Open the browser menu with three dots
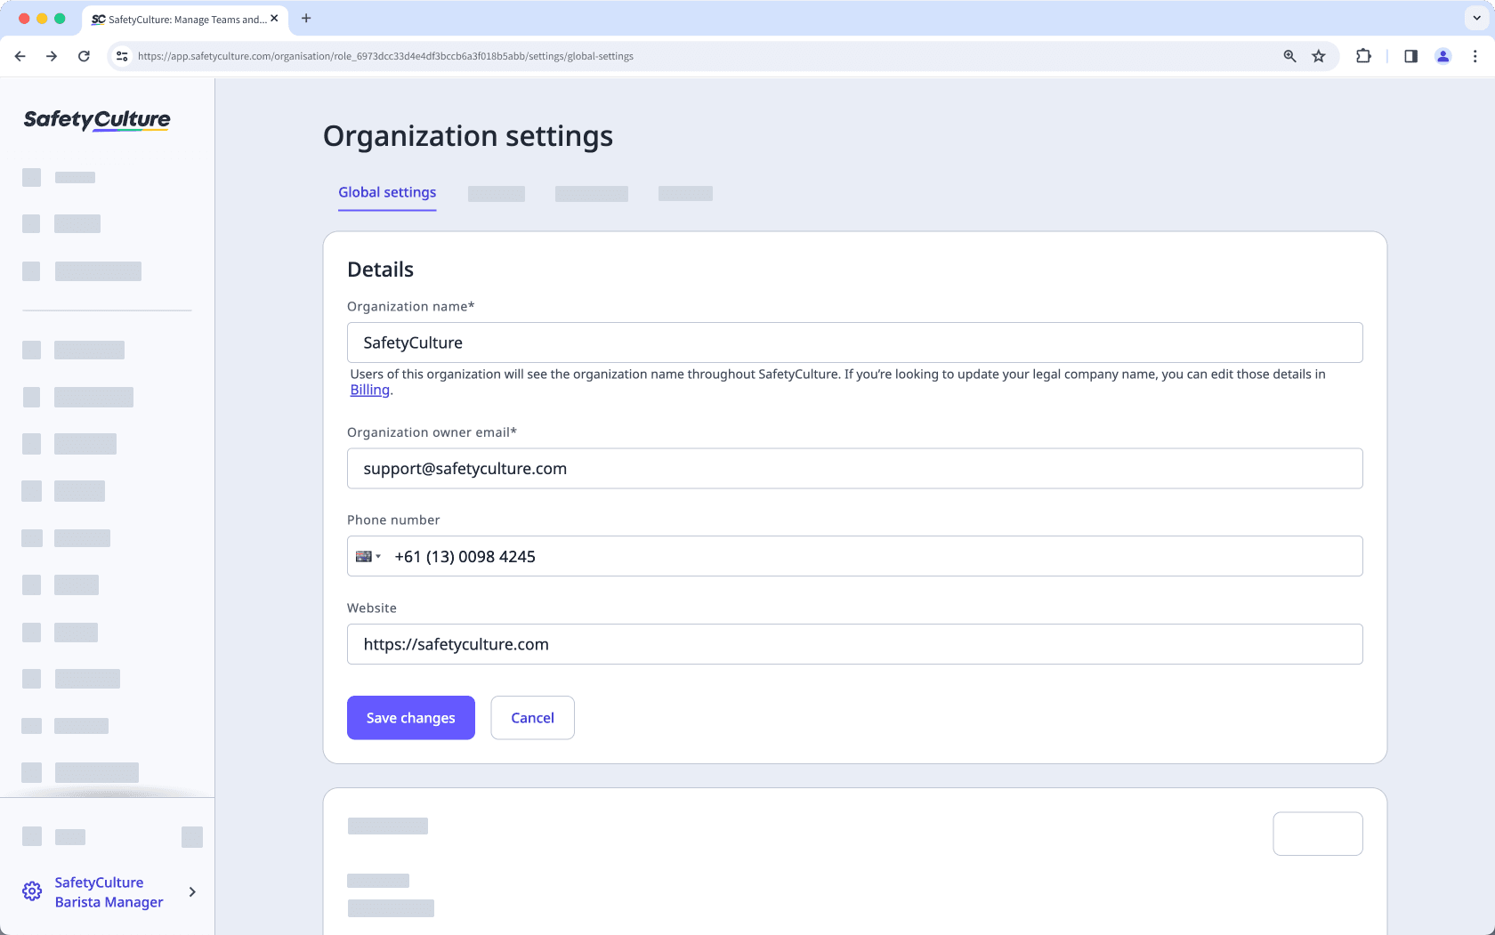Viewport: 1495px width, 935px height. 1475,55
